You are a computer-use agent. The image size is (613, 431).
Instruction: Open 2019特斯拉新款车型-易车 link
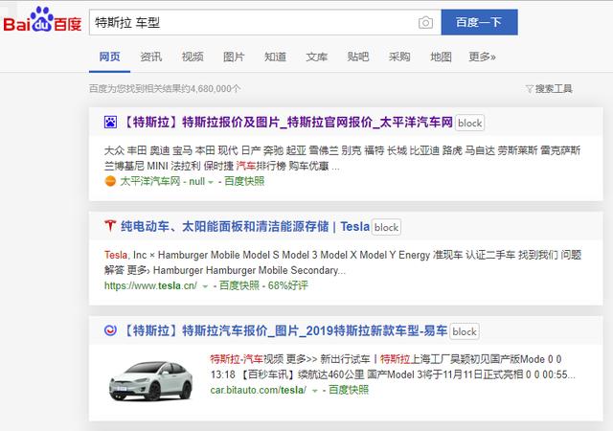tap(284, 330)
